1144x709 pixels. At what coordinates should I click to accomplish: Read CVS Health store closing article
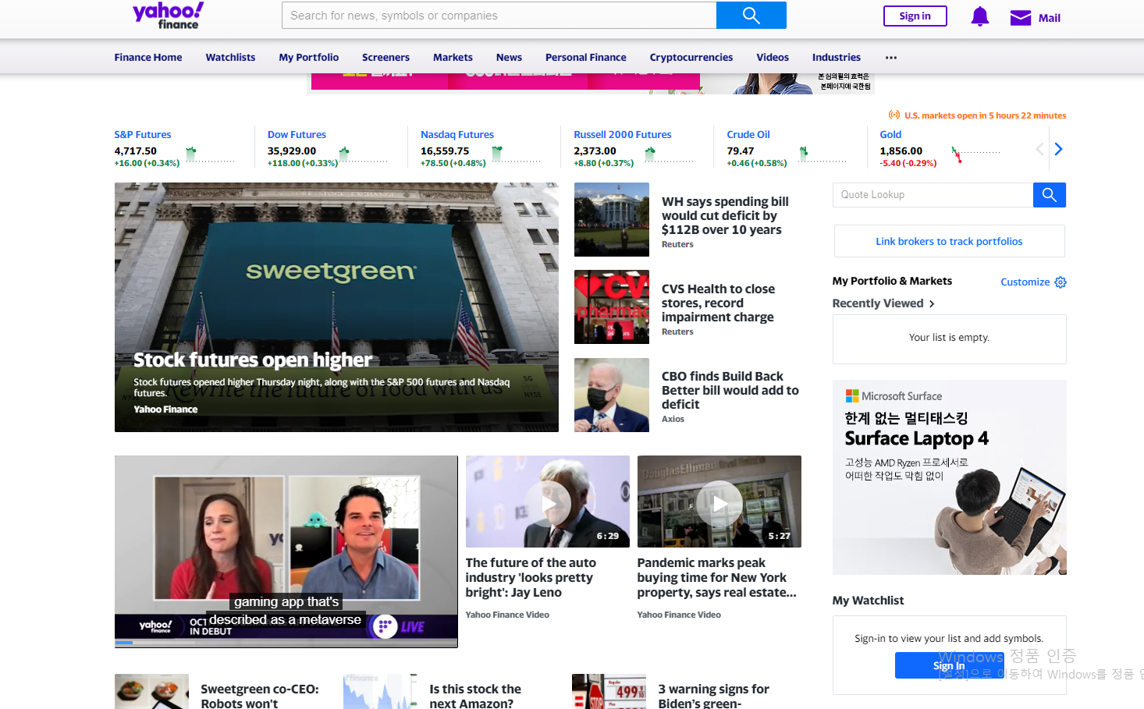point(719,303)
